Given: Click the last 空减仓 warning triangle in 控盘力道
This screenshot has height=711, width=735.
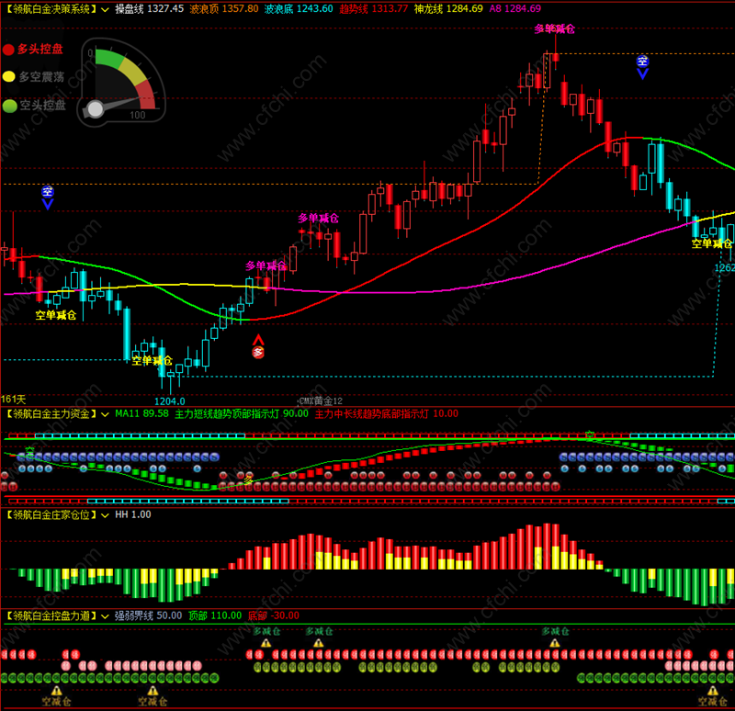Looking at the screenshot, I should click(x=713, y=691).
